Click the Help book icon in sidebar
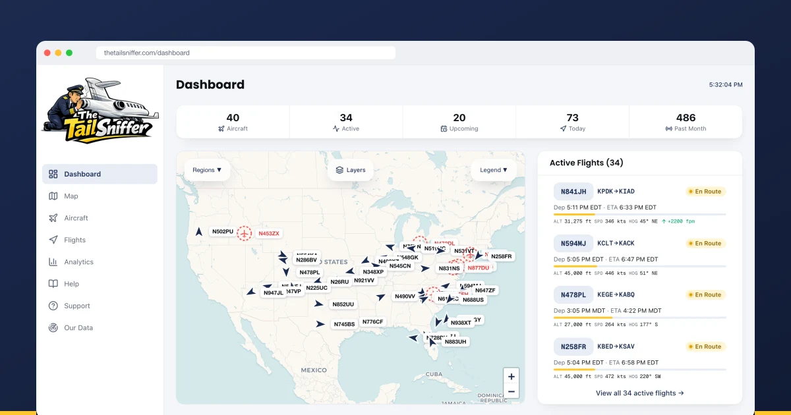 [x=53, y=284]
